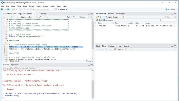Screen dimensions: 179x101
Task: Click the Workspace Panes layout icon
Action: [x=56, y=10]
